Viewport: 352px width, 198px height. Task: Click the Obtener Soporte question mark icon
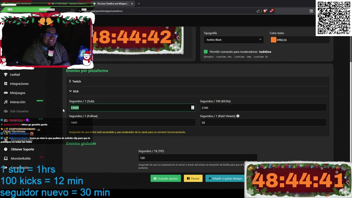click(x=5, y=149)
